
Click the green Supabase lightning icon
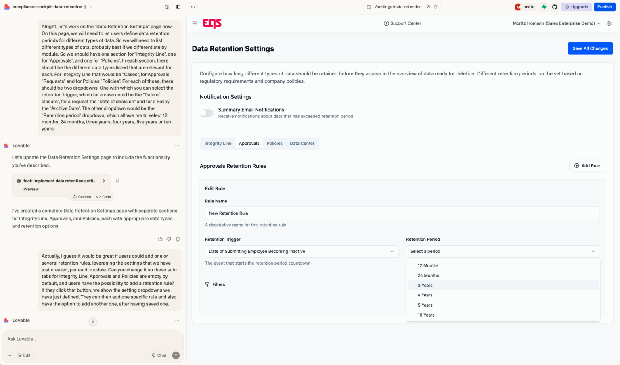[544, 7]
